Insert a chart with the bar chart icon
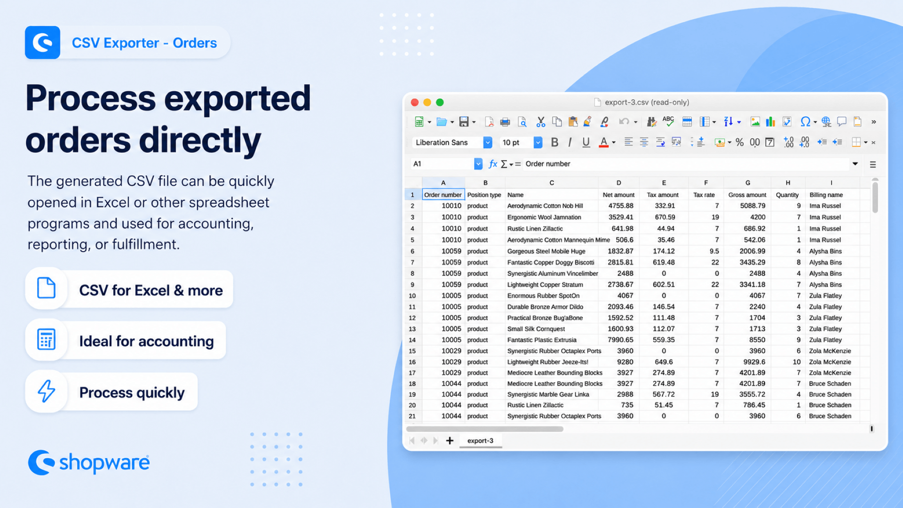Viewport: 903px width, 508px height. coord(770,122)
